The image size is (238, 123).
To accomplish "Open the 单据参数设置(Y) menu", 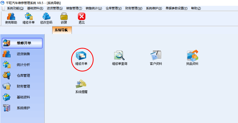I will point(176,8).
